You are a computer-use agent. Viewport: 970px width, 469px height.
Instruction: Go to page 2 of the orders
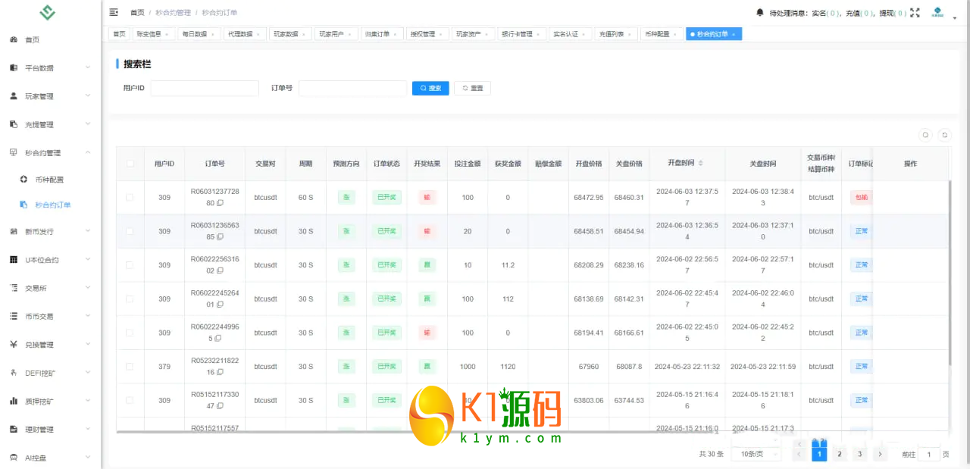tap(839, 454)
